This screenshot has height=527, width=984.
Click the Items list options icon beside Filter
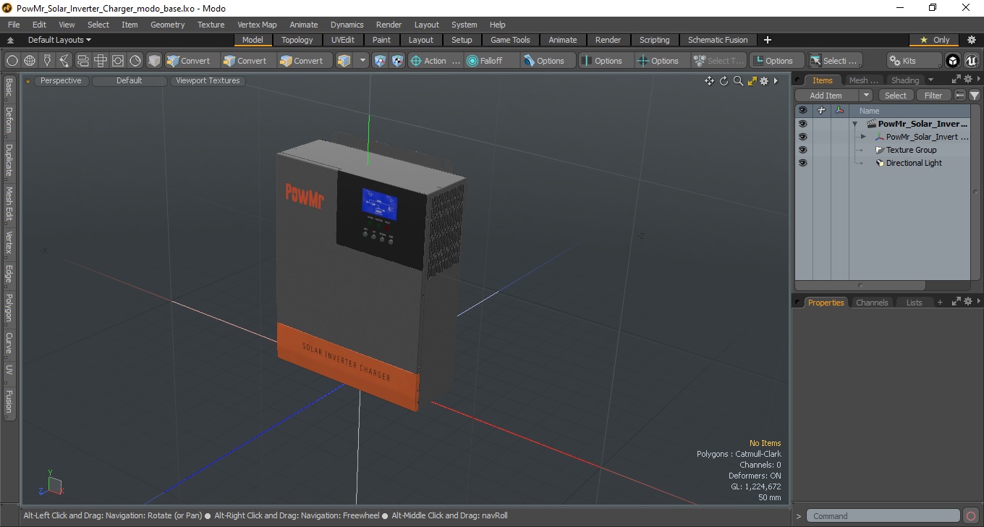pos(960,96)
